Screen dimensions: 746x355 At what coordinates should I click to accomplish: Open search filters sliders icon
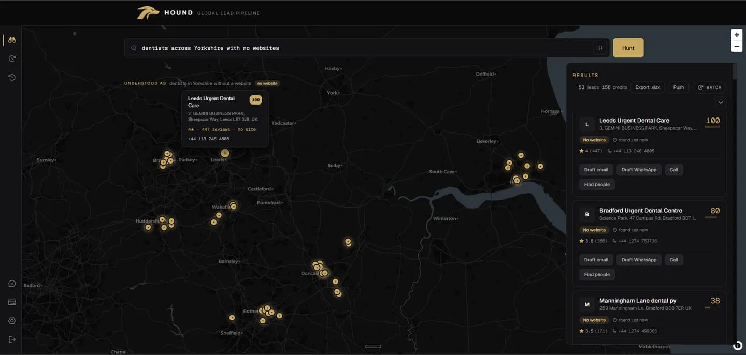(600, 48)
